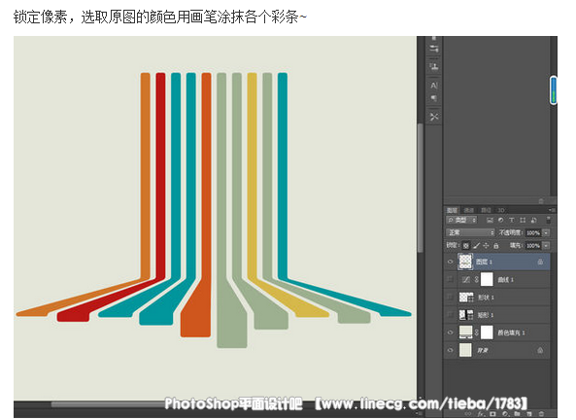This screenshot has height=420, width=576.
Task: Click the add layer mask icon
Action: pos(492,414)
